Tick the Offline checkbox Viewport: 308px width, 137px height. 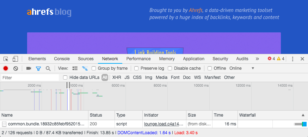click(210, 68)
